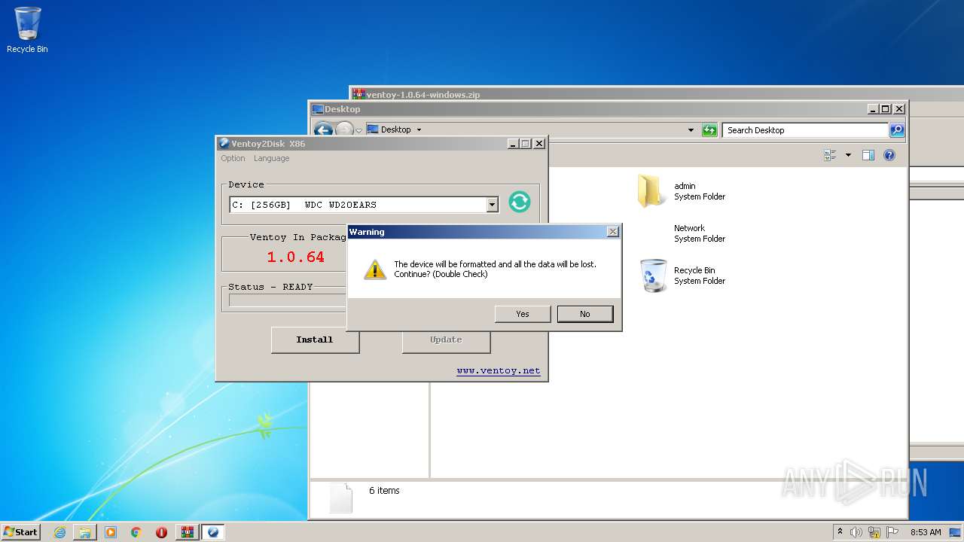This screenshot has height=542, width=964.
Task: Refresh the Ventoy device list
Action: pos(520,202)
